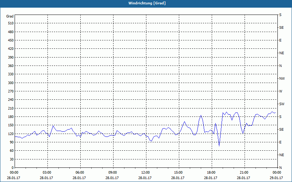Screen dimensions: 292x182
Task: Pick the 120 y-axis tick label
Action: [11, 134]
